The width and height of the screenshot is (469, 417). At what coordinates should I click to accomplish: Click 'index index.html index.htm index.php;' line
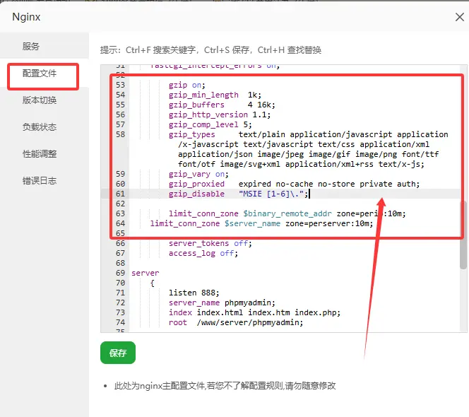[254, 312]
